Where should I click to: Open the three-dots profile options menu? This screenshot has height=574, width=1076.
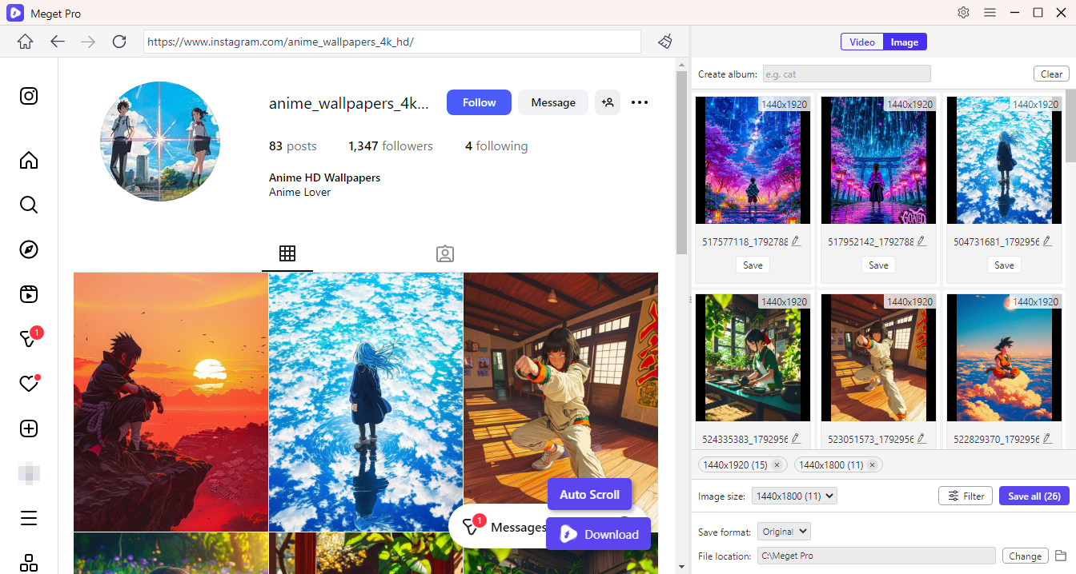640,102
